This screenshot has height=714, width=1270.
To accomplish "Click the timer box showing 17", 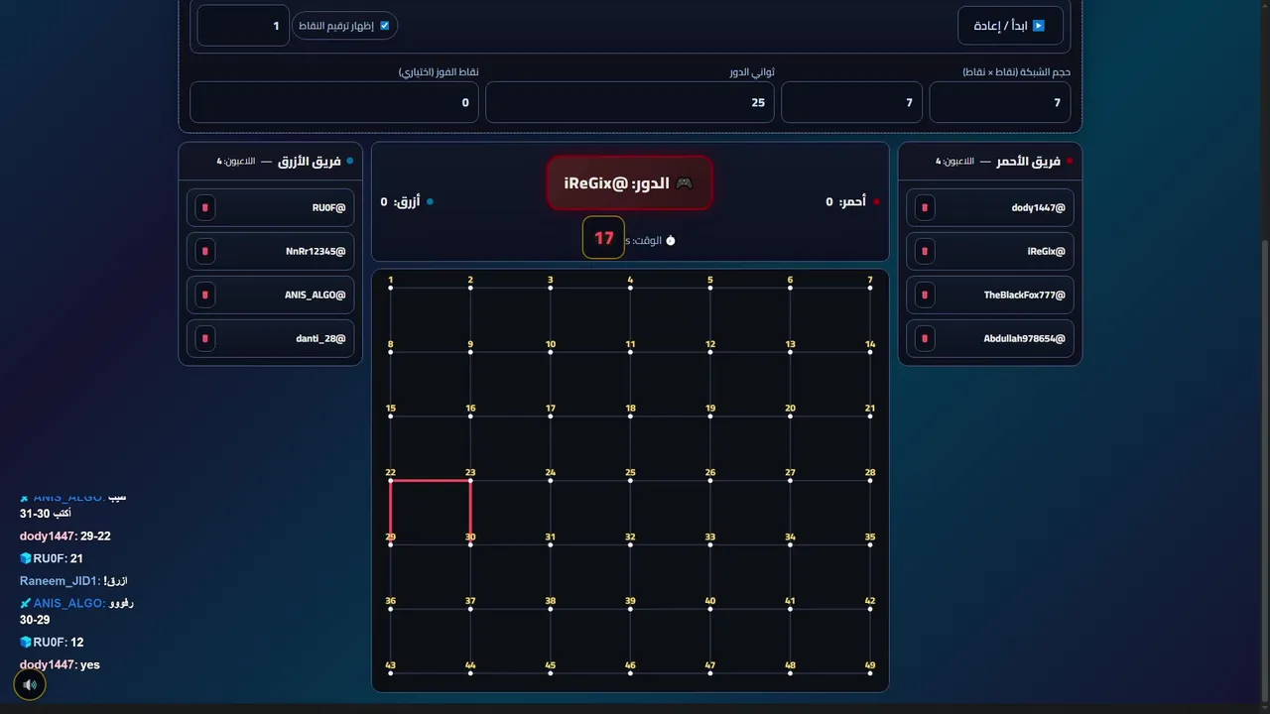I will (603, 238).
